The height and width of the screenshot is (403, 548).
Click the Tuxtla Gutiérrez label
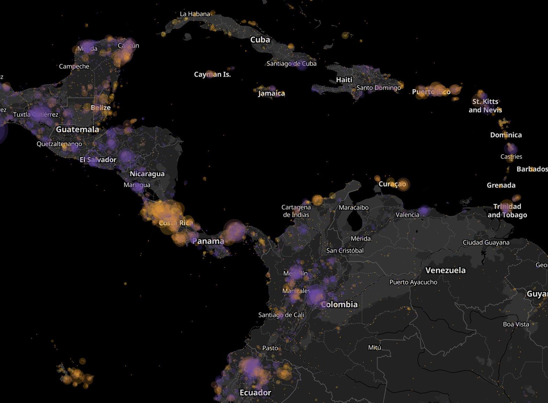36,114
